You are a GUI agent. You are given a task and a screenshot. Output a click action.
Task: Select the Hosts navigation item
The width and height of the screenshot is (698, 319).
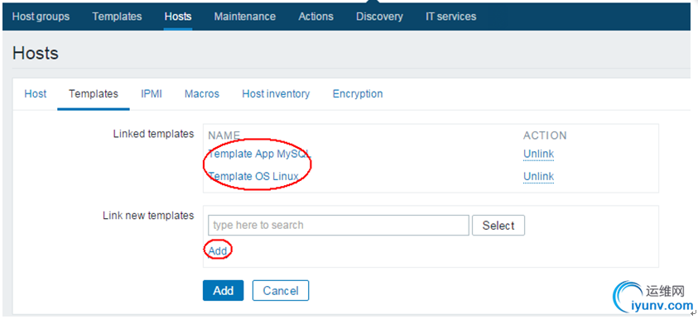pos(178,17)
